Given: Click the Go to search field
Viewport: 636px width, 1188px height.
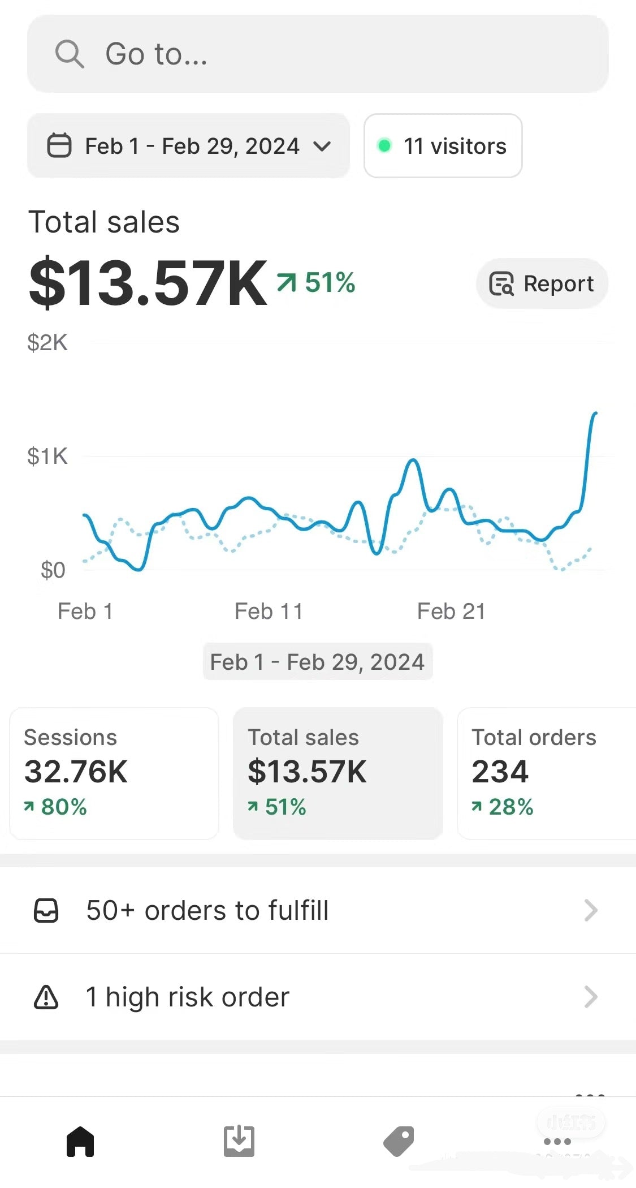Looking at the screenshot, I should click(x=318, y=54).
